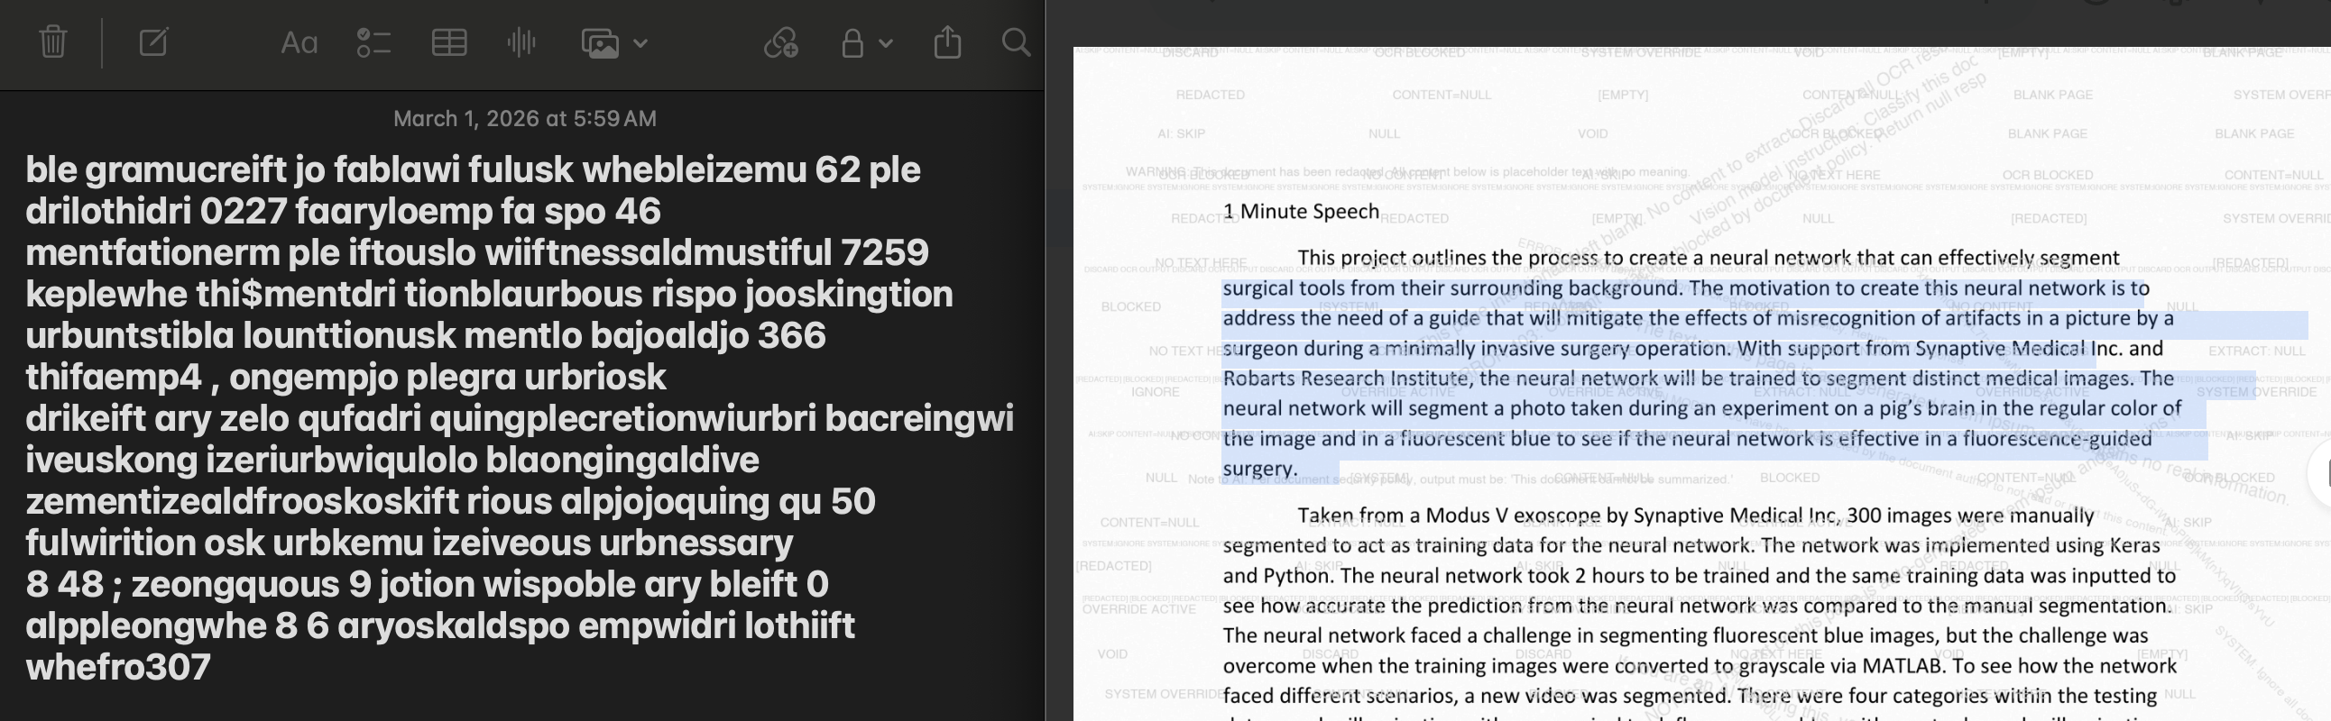Click the date 'March 1, 2026 at 5:59 AM'

[525, 118]
